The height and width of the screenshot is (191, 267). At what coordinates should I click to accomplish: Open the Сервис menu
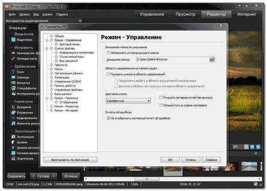click(x=48, y=15)
